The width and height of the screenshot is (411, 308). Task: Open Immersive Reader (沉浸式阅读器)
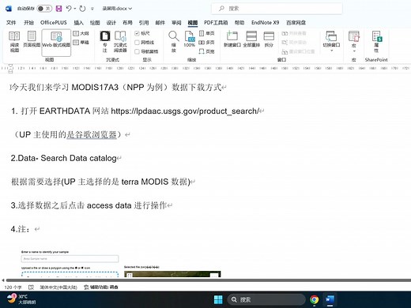120,42
